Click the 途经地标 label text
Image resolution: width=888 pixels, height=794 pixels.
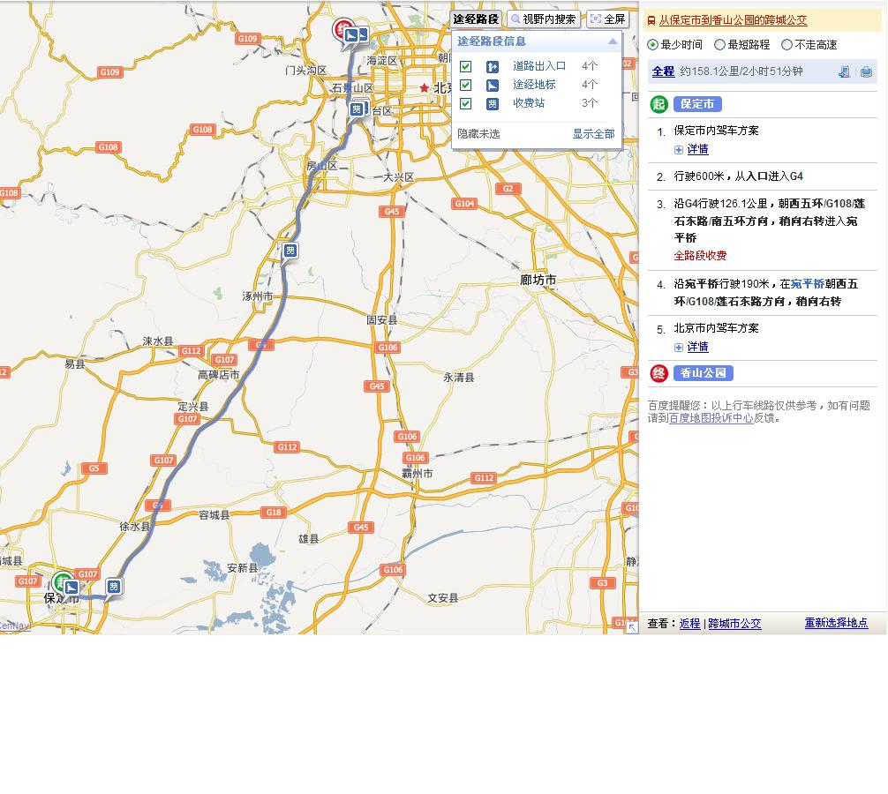pos(534,85)
